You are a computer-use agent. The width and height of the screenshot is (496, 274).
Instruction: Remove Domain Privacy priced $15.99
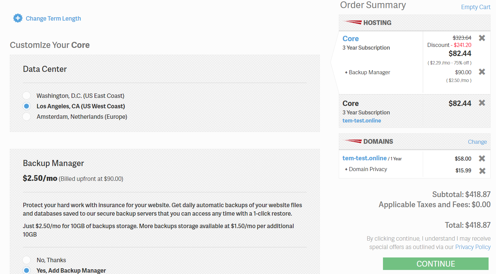(482, 171)
